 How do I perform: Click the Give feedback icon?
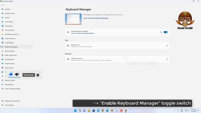click(3, 105)
